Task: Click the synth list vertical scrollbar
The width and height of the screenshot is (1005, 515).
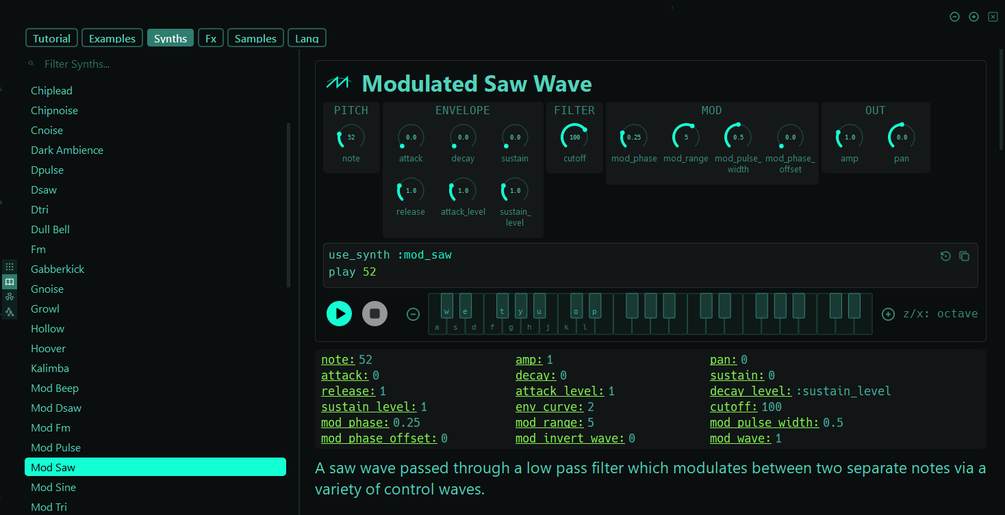Action: pyautogui.click(x=289, y=205)
